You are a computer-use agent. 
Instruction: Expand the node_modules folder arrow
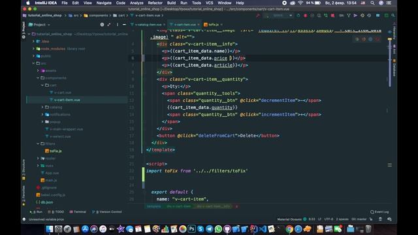[33, 49]
